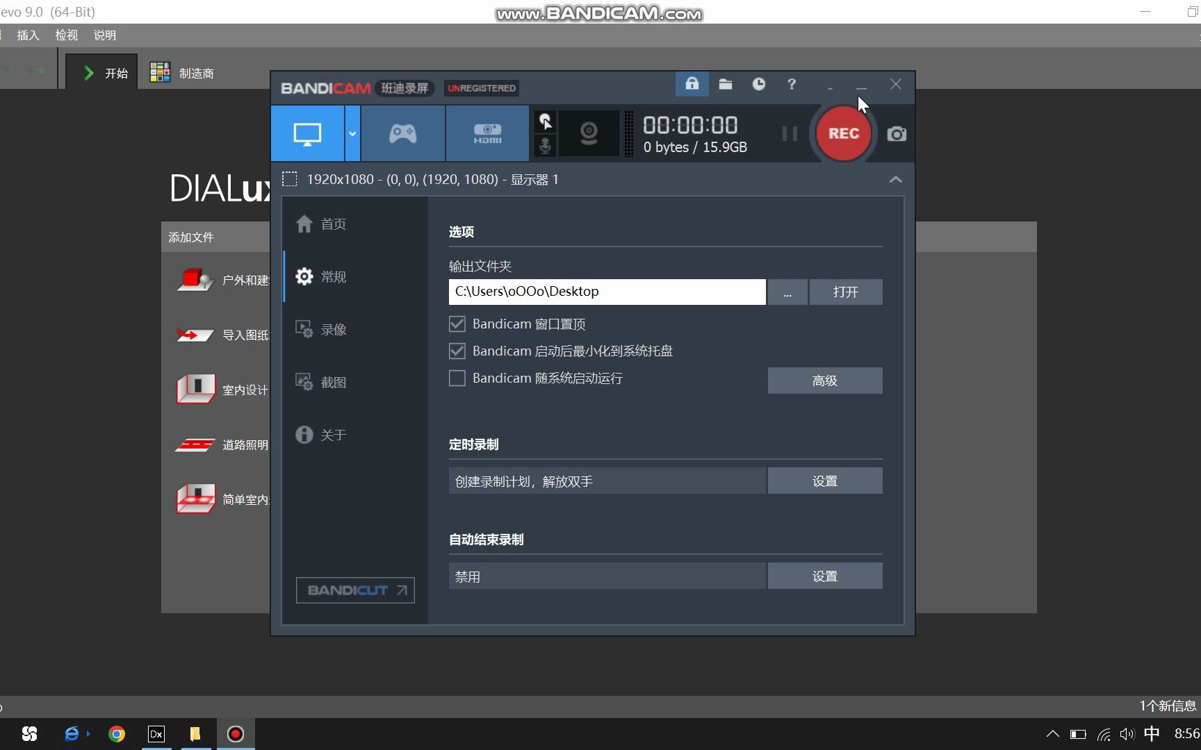Viewport: 1201px width, 750px height.
Task: Click 设置 button for 自动结束录制
Action: (825, 576)
